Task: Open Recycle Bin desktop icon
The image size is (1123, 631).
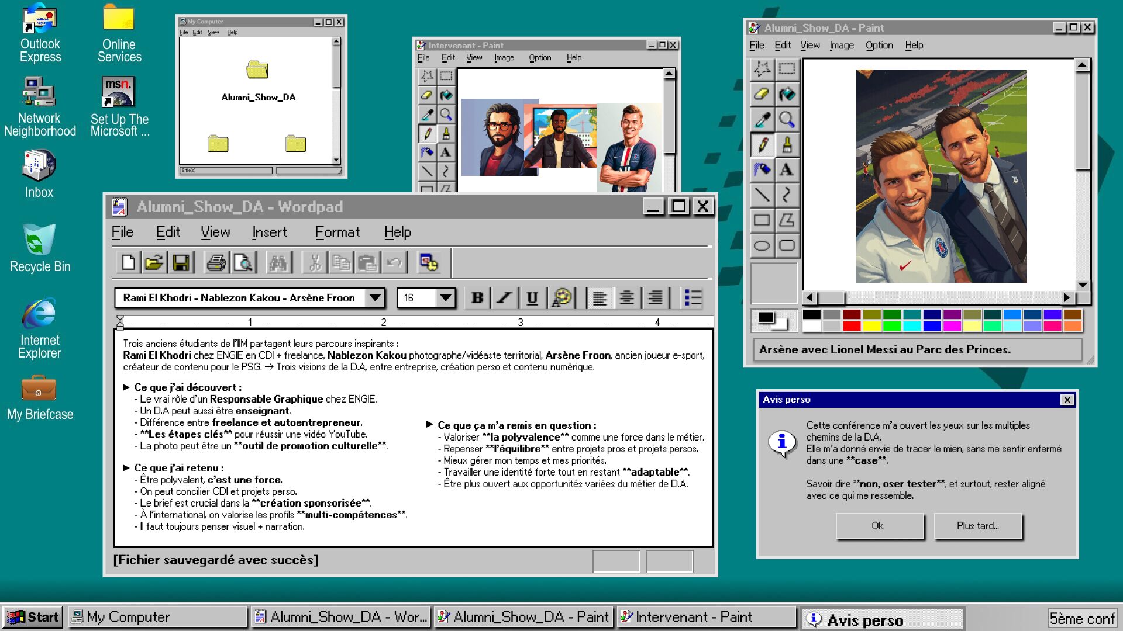Action: pyautogui.click(x=40, y=248)
